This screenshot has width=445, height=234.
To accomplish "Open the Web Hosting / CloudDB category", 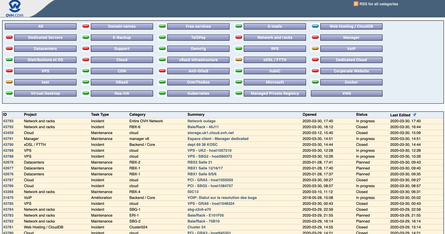I will 351,26.
